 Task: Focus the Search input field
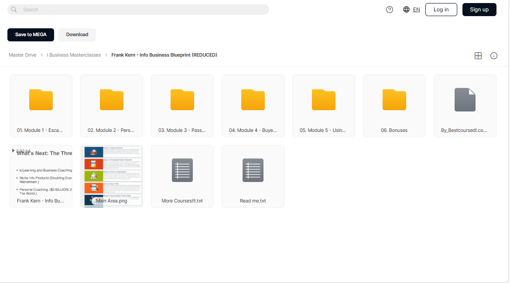click(138, 10)
